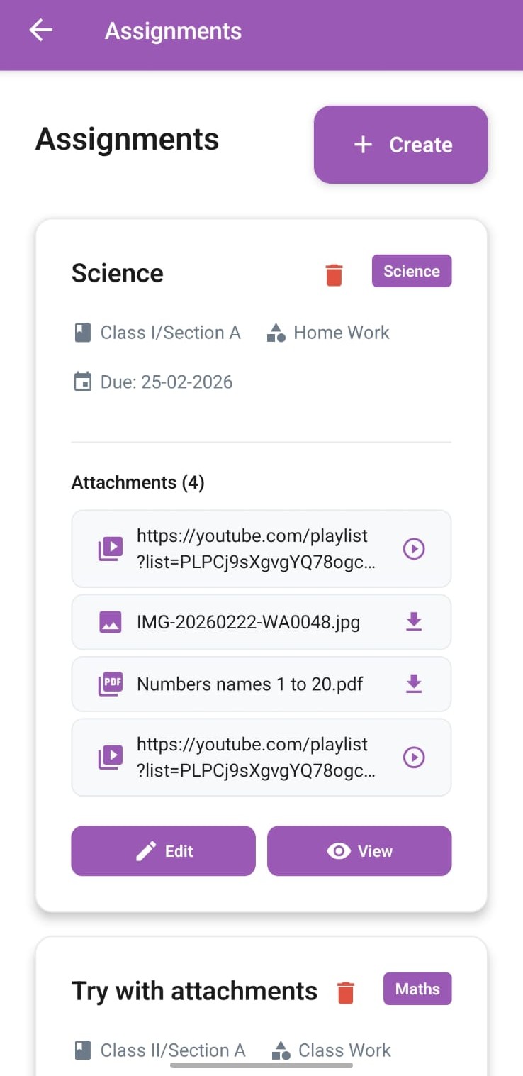Viewport: 523px width, 1076px height.
Task: Click the Maths subject tag
Action: [x=417, y=989]
